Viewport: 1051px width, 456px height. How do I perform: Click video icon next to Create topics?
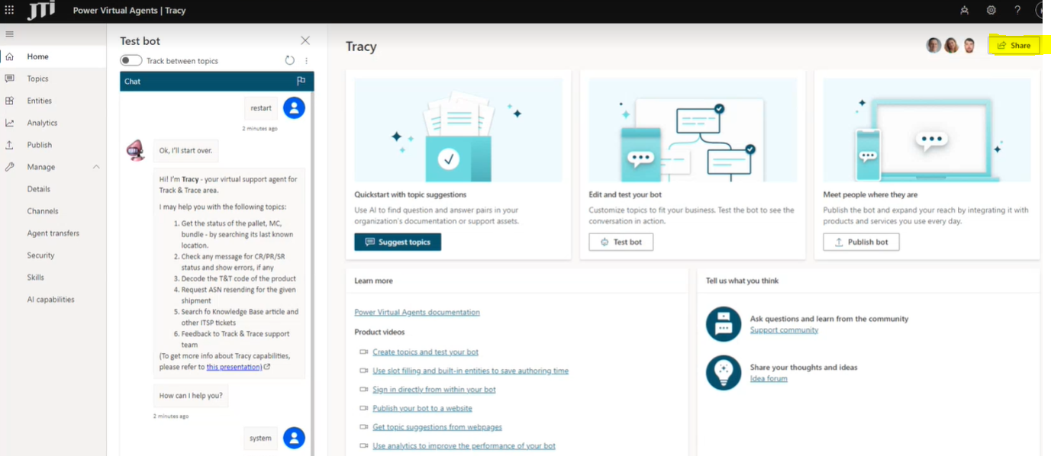363,352
